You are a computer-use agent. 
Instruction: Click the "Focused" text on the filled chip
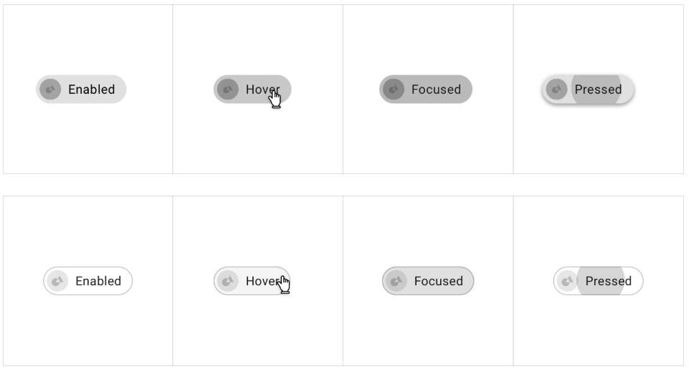(436, 90)
